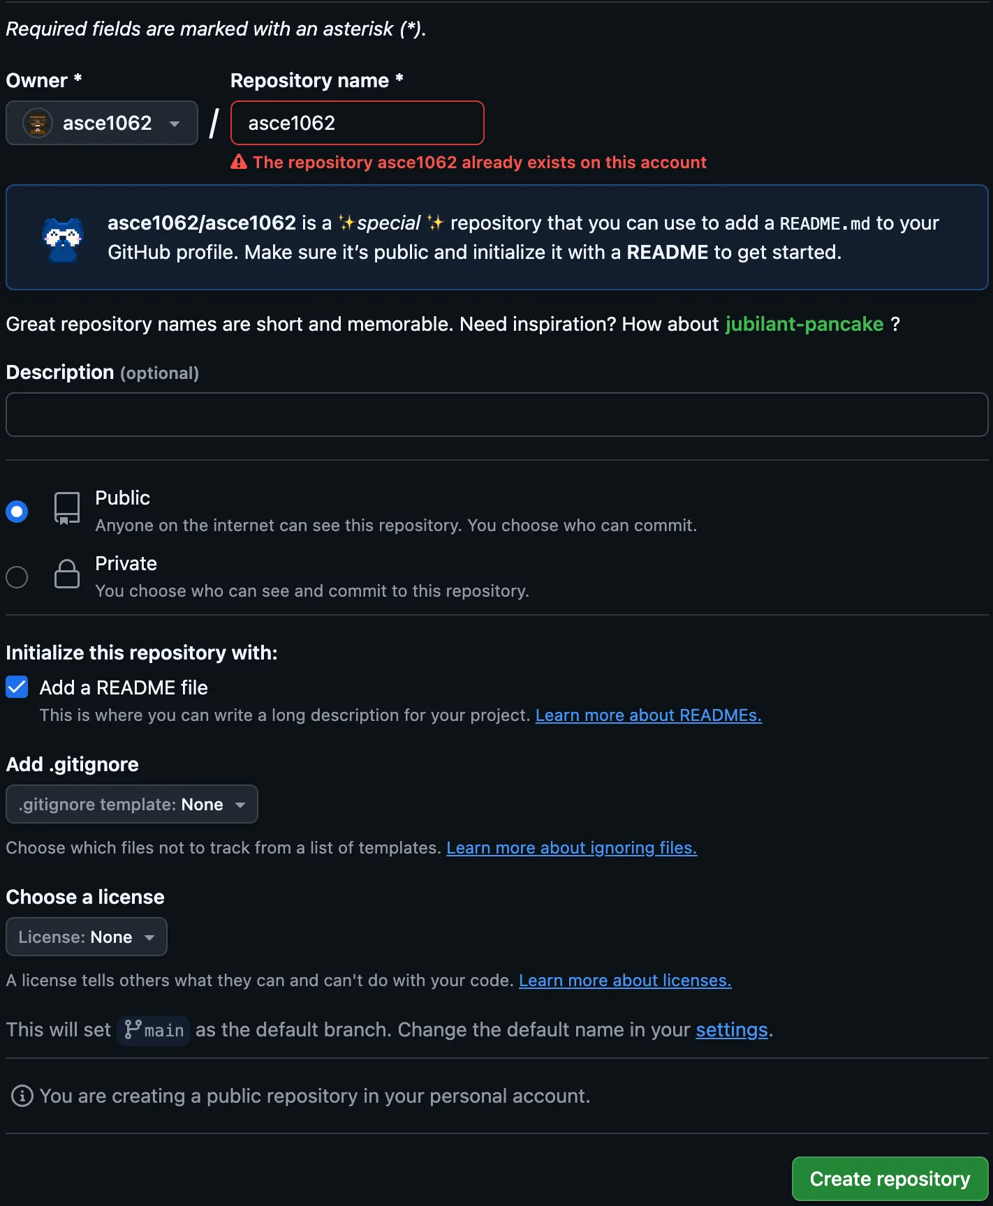Click the 'Public' visibility label
Viewport: 993px width, 1206px height.
coord(122,498)
